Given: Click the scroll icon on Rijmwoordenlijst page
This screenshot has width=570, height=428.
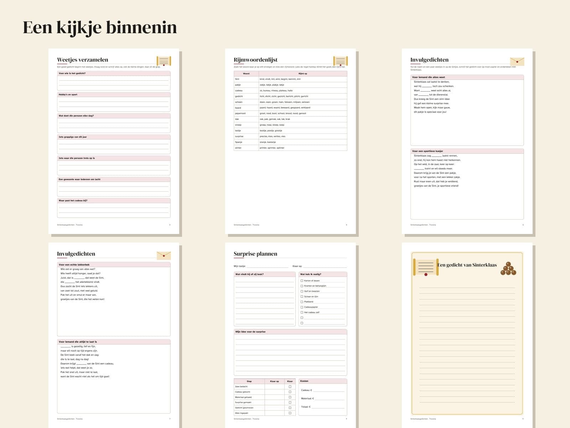Looking at the screenshot, I should [341, 61].
